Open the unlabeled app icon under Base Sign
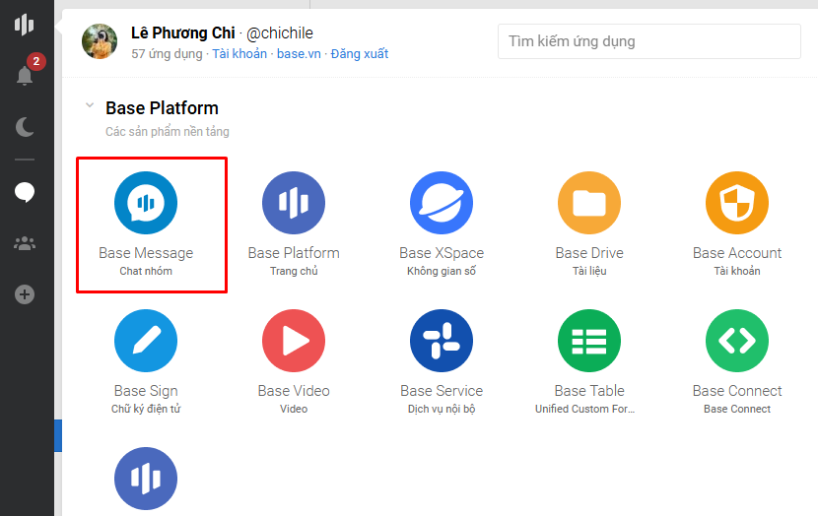 pyautogui.click(x=146, y=479)
